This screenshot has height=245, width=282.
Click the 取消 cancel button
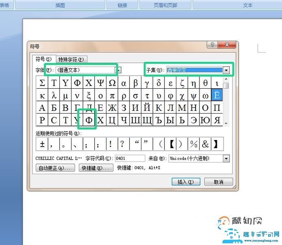(219, 182)
